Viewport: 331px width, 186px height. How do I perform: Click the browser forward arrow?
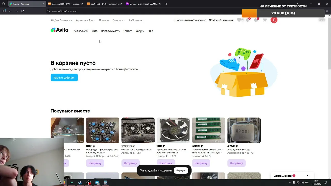pyautogui.click(x=17, y=11)
